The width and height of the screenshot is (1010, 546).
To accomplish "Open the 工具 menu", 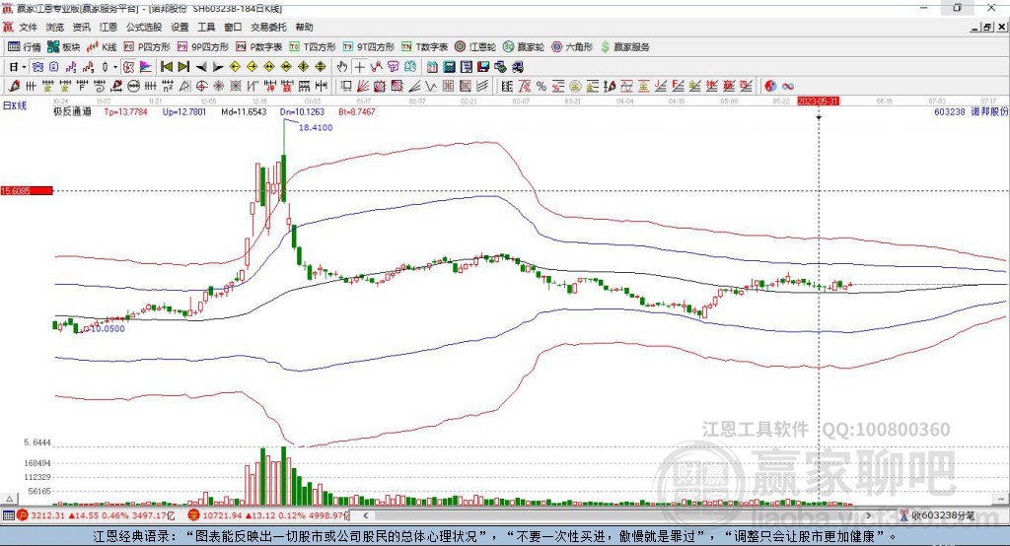I will point(206,27).
